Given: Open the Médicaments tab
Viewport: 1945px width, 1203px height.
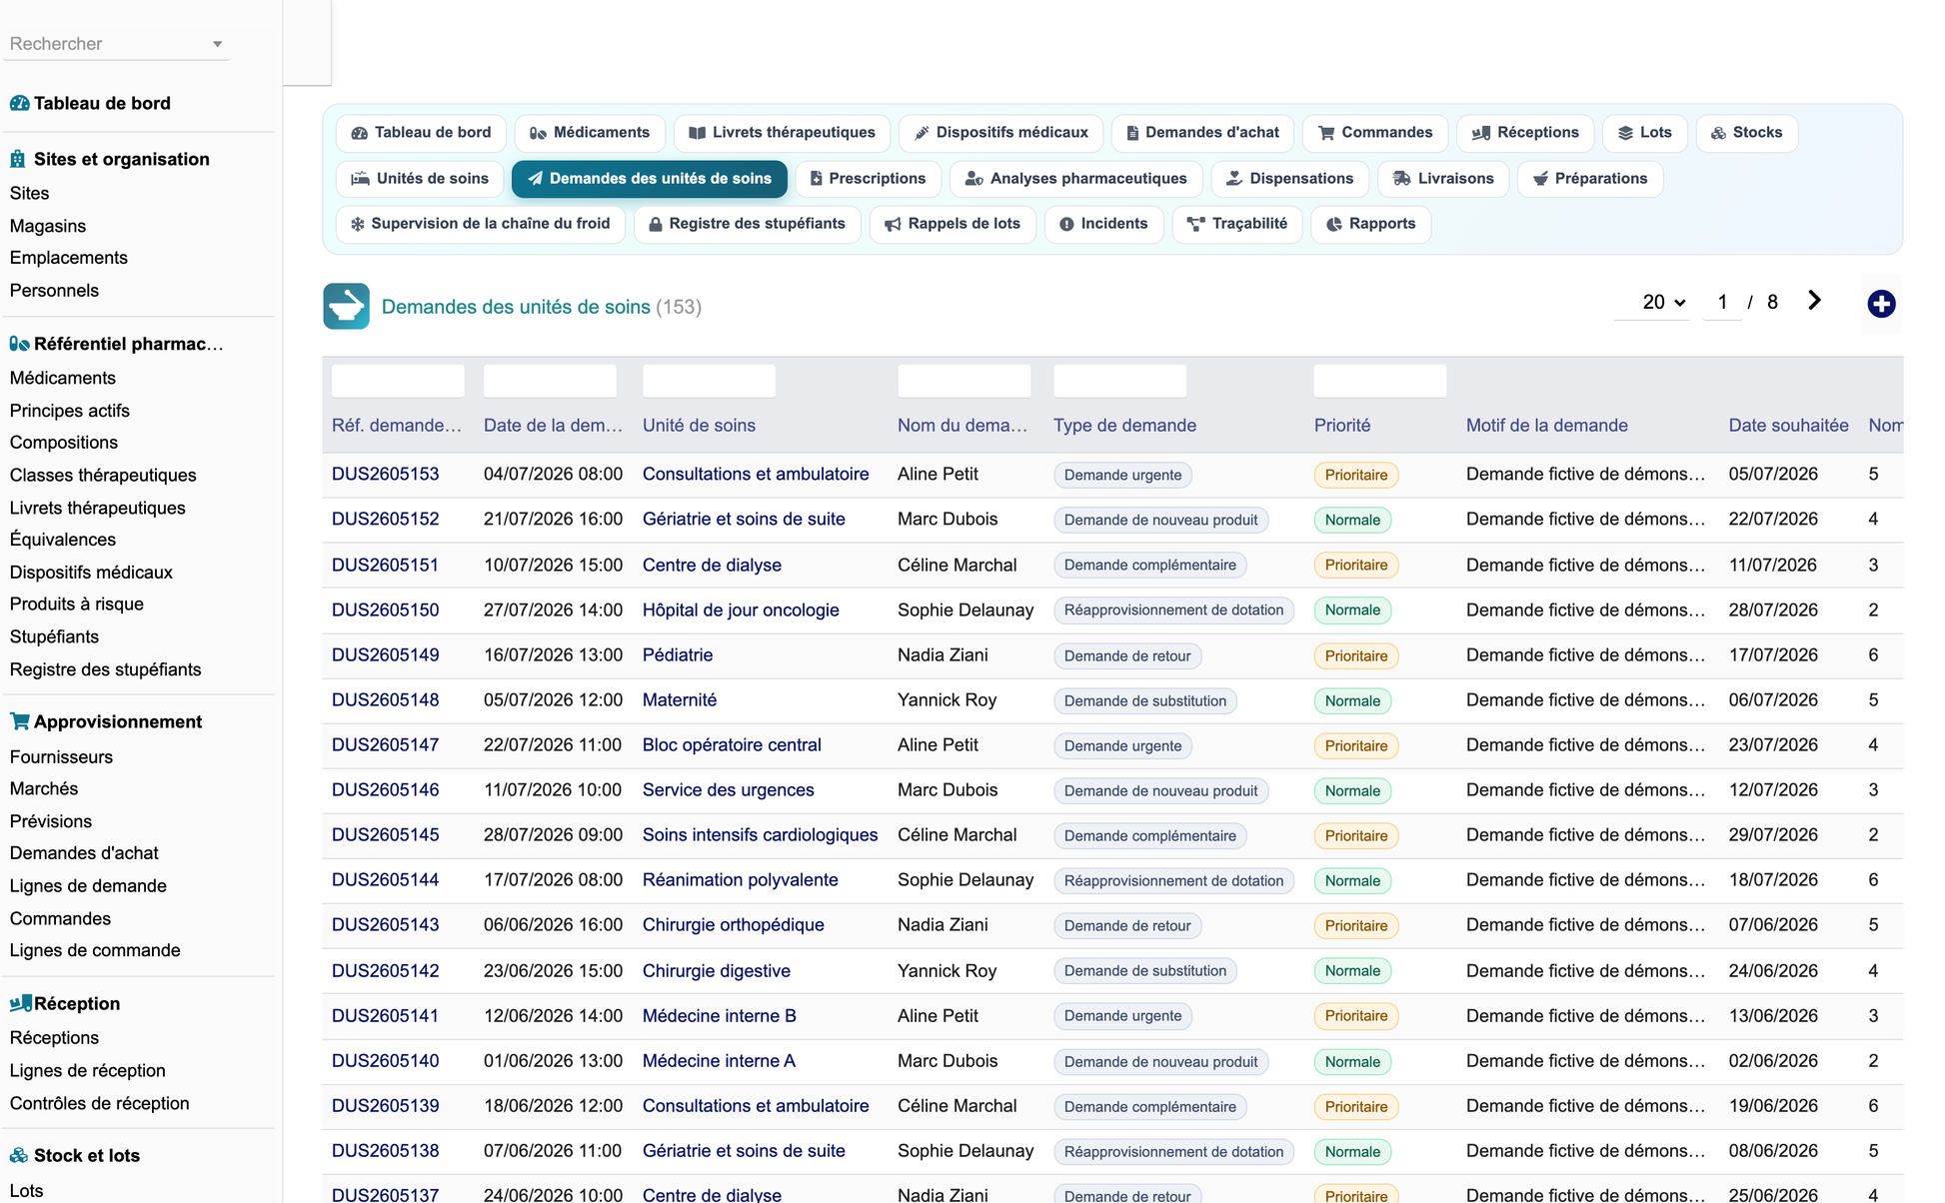Looking at the screenshot, I should click(x=590, y=133).
